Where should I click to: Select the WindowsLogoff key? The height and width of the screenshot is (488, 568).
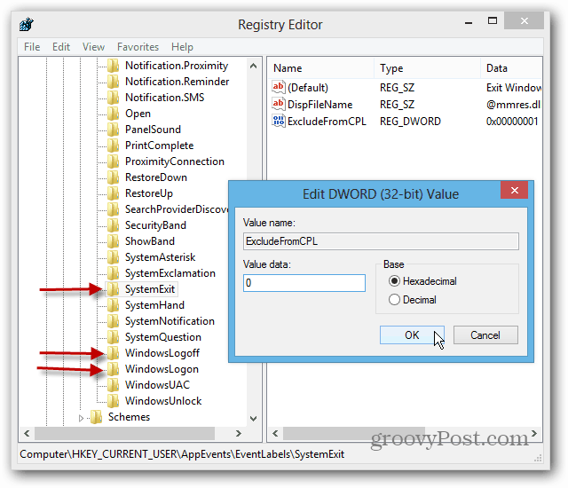coord(162,353)
